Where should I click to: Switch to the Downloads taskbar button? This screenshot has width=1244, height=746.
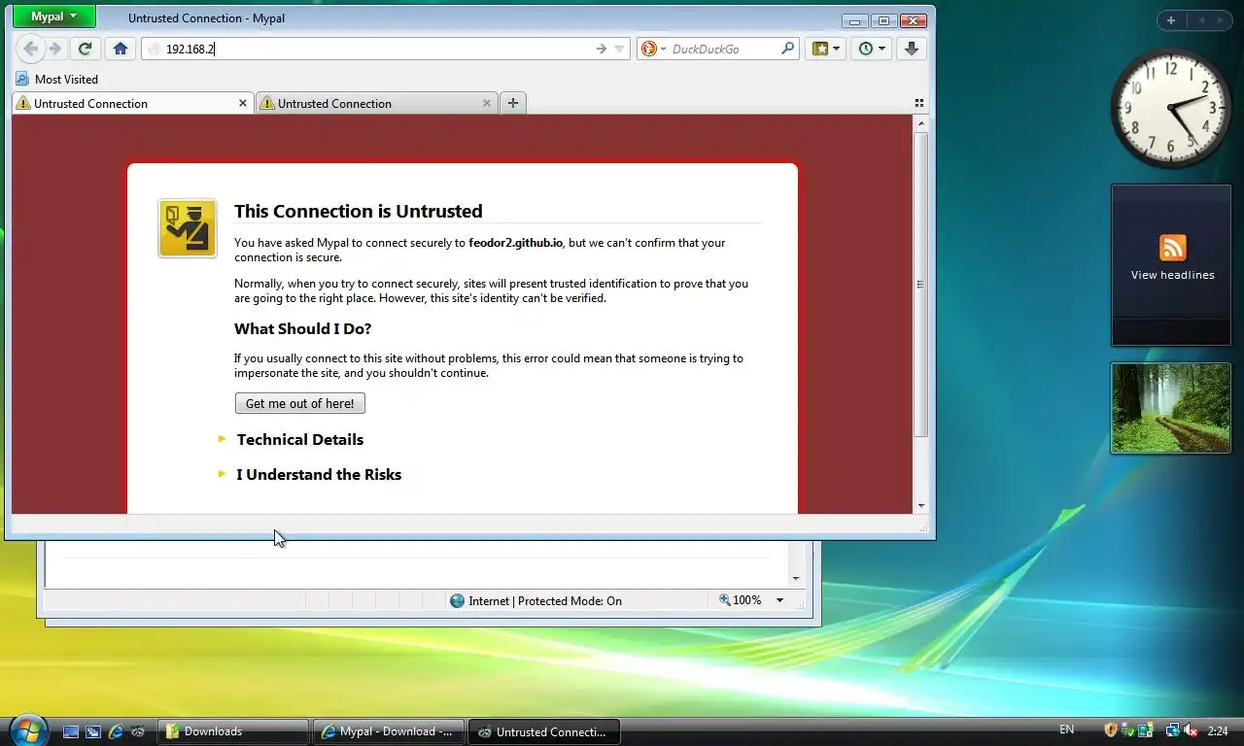click(233, 731)
